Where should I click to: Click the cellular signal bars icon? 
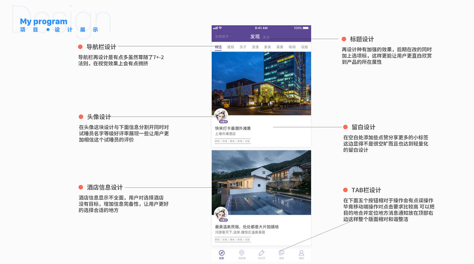(x=215, y=27)
